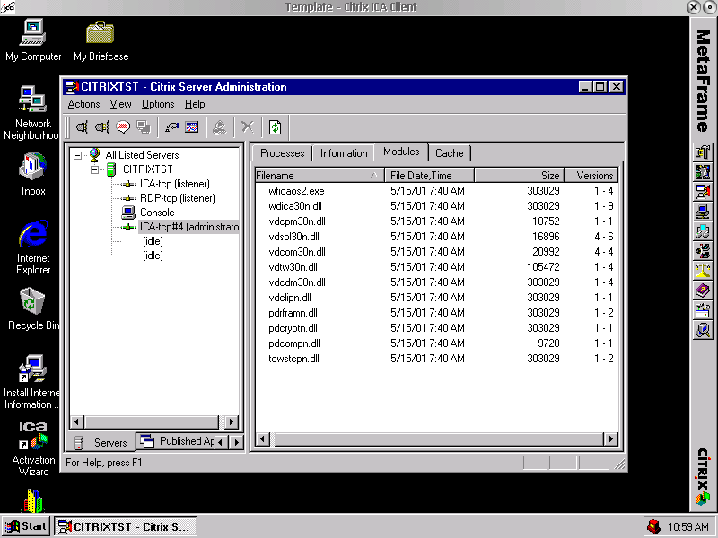Switch to the Information tab
Image resolution: width=718 pixels, height=538 pixels.
tap(344, 153)
